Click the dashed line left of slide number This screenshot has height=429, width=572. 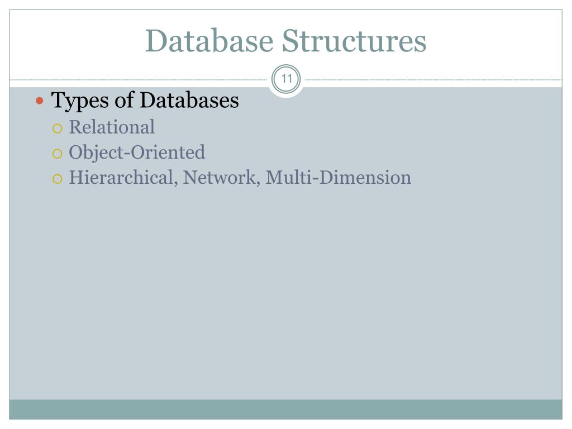[139, 79]
